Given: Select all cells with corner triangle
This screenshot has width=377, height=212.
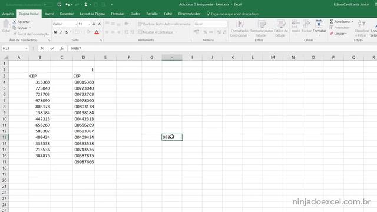Looking at the screenshot, I should pyautogui.click(x=5, y=58).
